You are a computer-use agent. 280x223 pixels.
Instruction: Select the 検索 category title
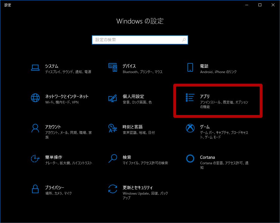pyautogui.click(x=127, y=157)
